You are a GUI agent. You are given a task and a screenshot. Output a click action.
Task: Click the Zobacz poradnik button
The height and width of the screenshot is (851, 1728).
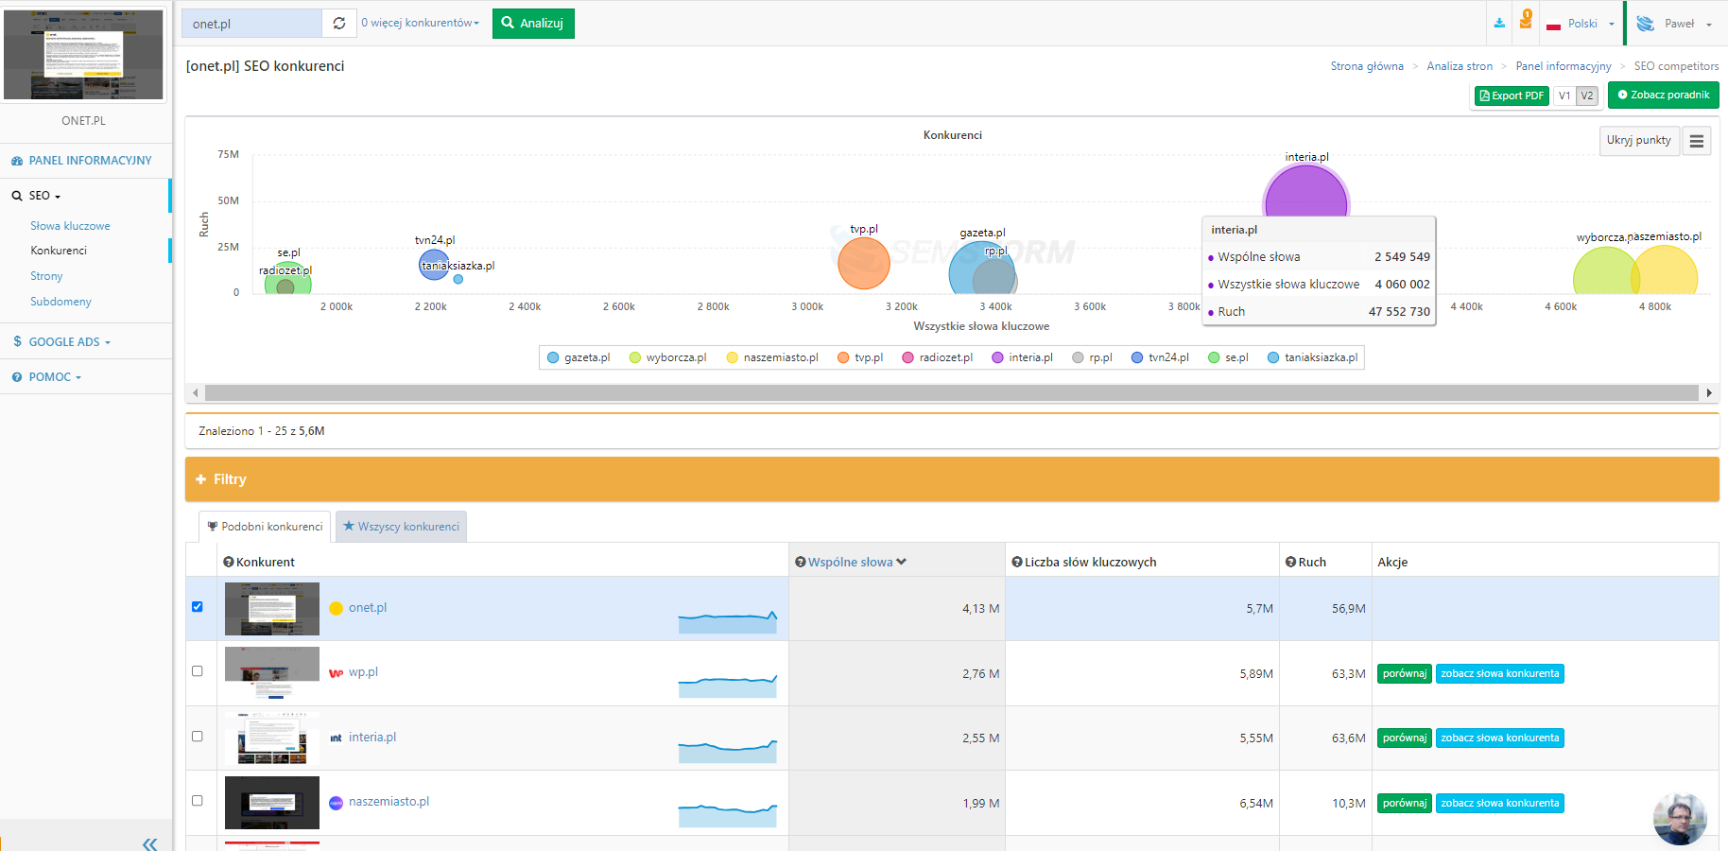pyautogui.click(x=1664, y=95)
